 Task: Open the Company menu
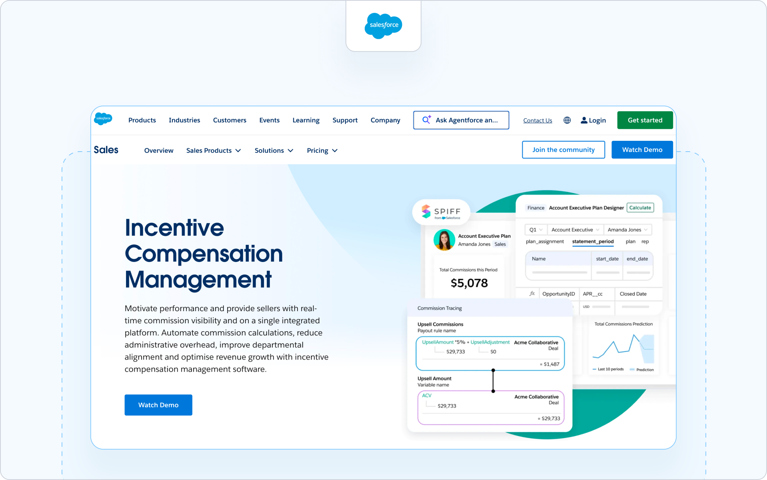pyautogui.click(x=385, y=120)
